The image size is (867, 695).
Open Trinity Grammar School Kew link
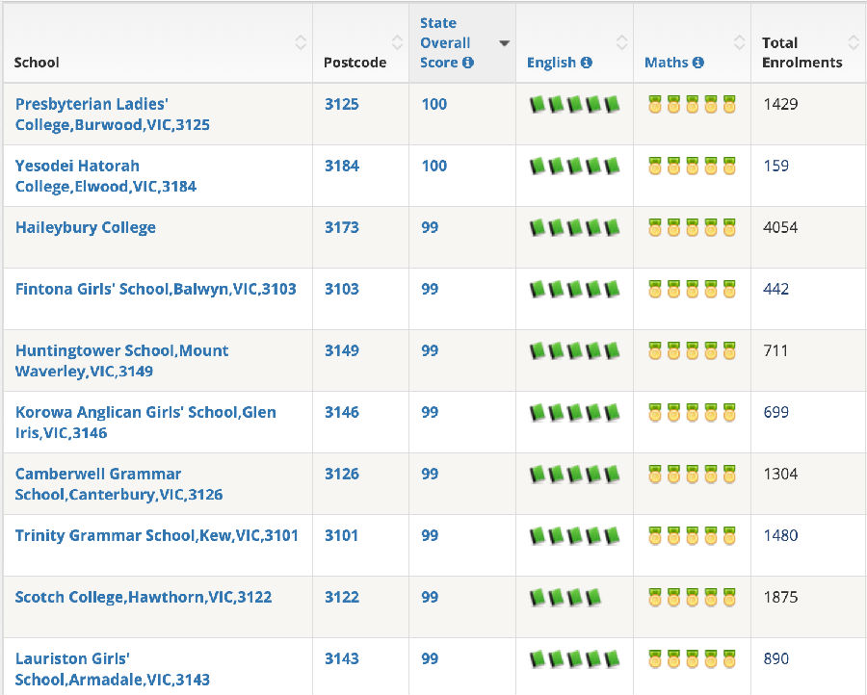[156, 535]
